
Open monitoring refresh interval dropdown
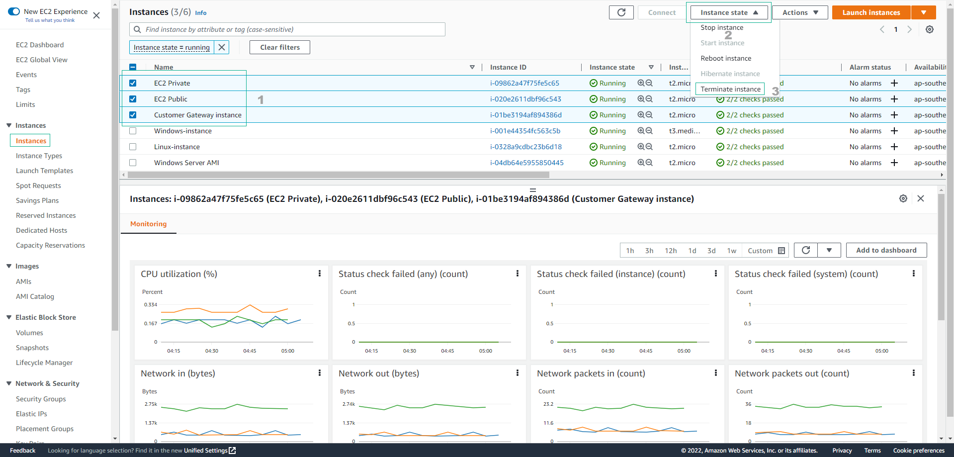(x=829, y=250)
